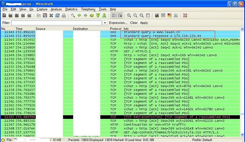Toggle auto scroll in live capture
The image size is (245, 142).
[x=120, y=15]
